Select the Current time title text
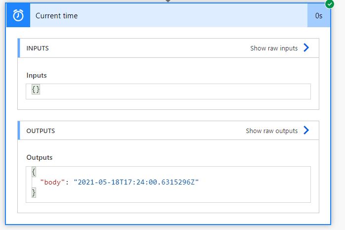Screen dimensions: 345x230 (x=56, y=16)
